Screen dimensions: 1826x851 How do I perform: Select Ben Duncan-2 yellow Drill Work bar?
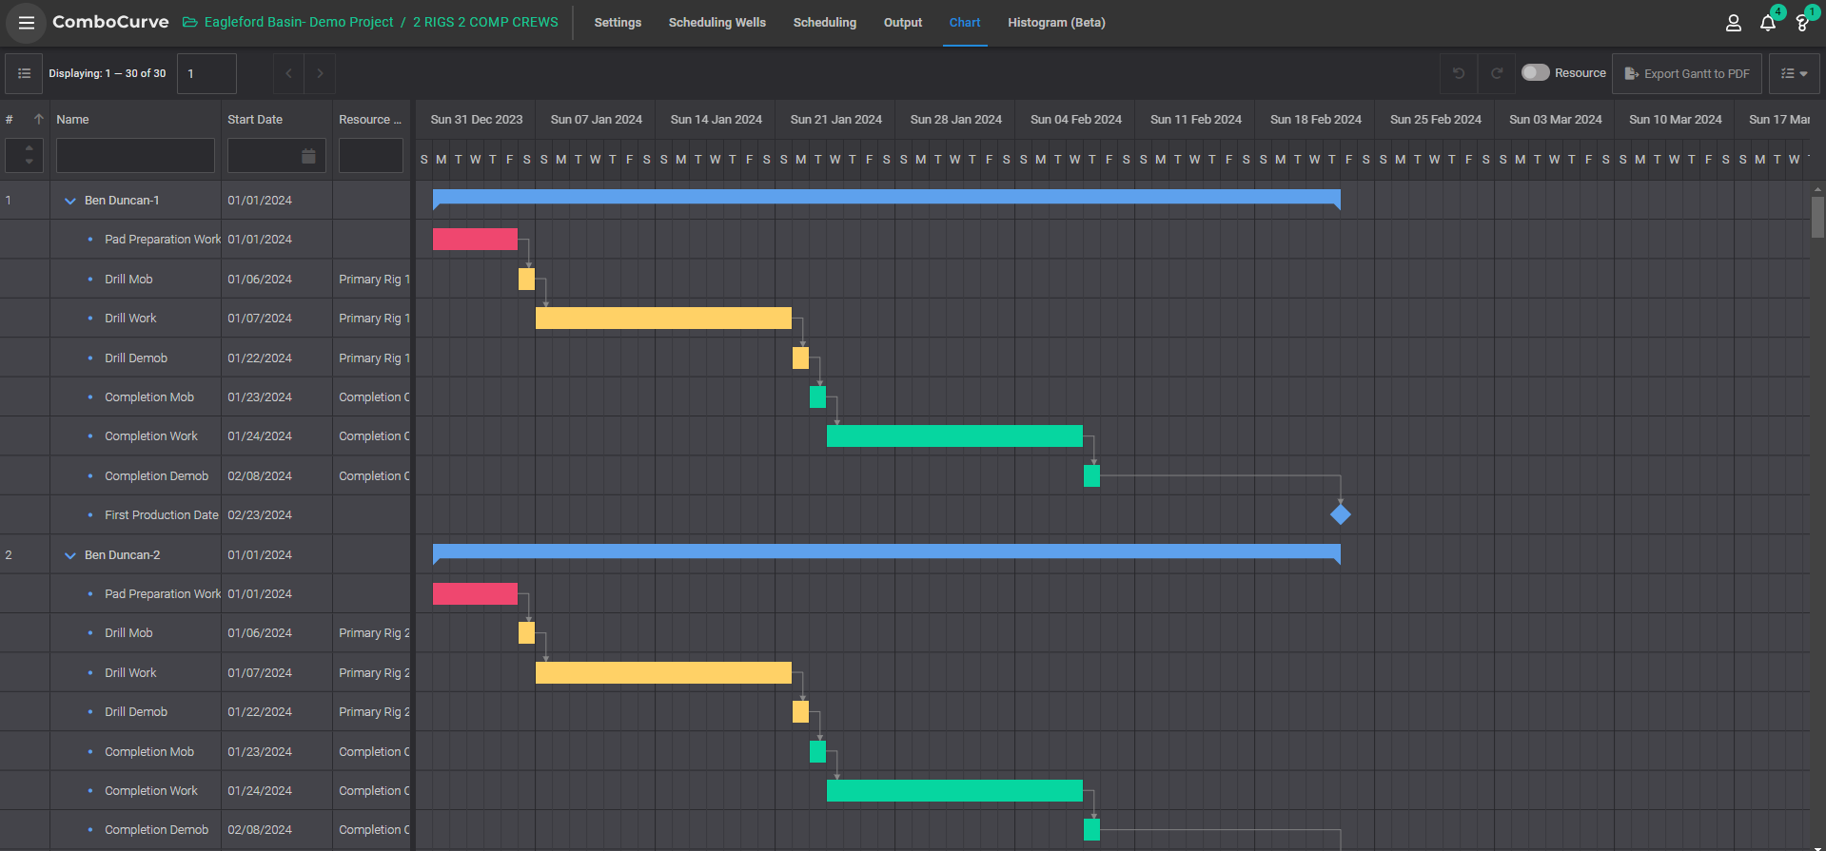(x=663, y=673)
